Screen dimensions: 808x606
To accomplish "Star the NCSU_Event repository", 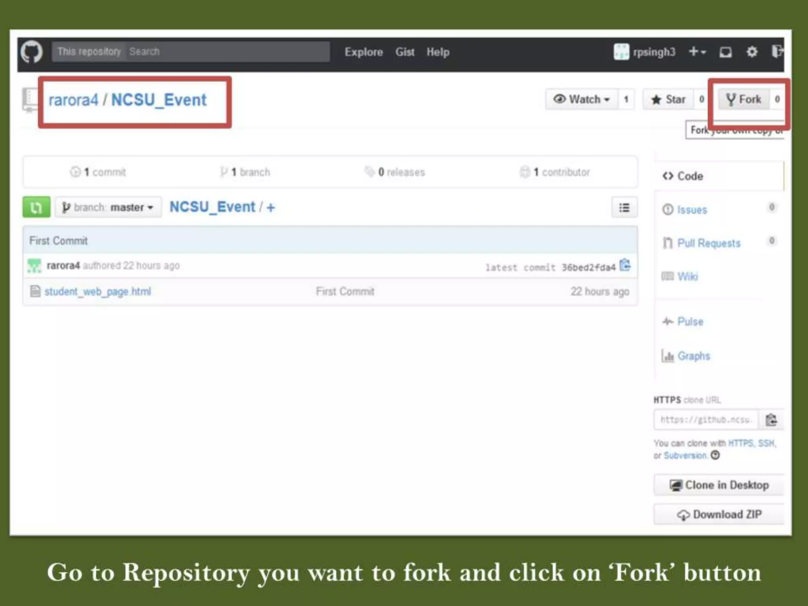I will [670, 99].
